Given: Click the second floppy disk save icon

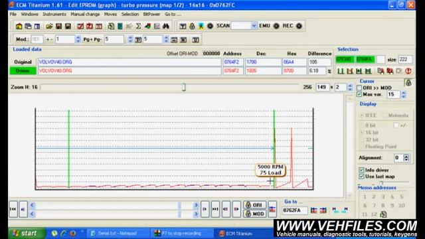Looking at the screenshot, I should (x=68, y=26).
